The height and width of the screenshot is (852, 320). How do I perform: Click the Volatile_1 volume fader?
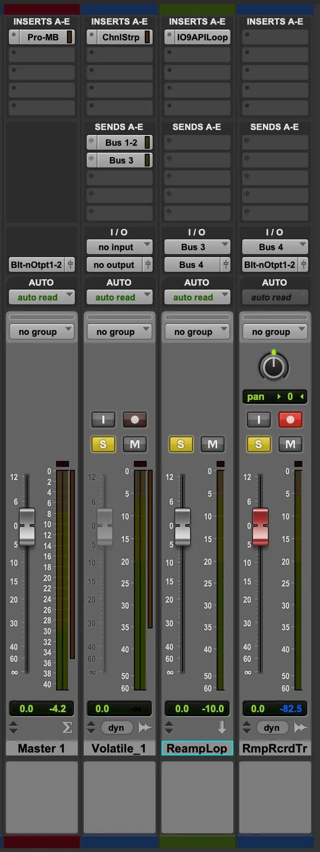(105, 526)
